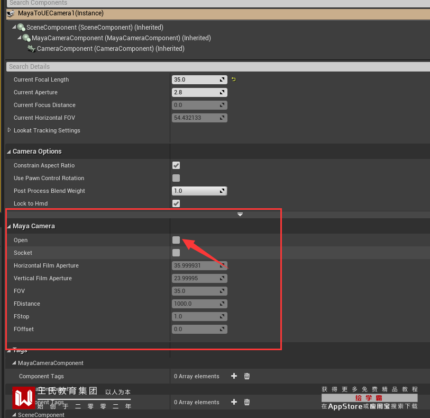Empty the Component Tags array
This screenshot has width=430, height=418.
(x=247, y=376)
